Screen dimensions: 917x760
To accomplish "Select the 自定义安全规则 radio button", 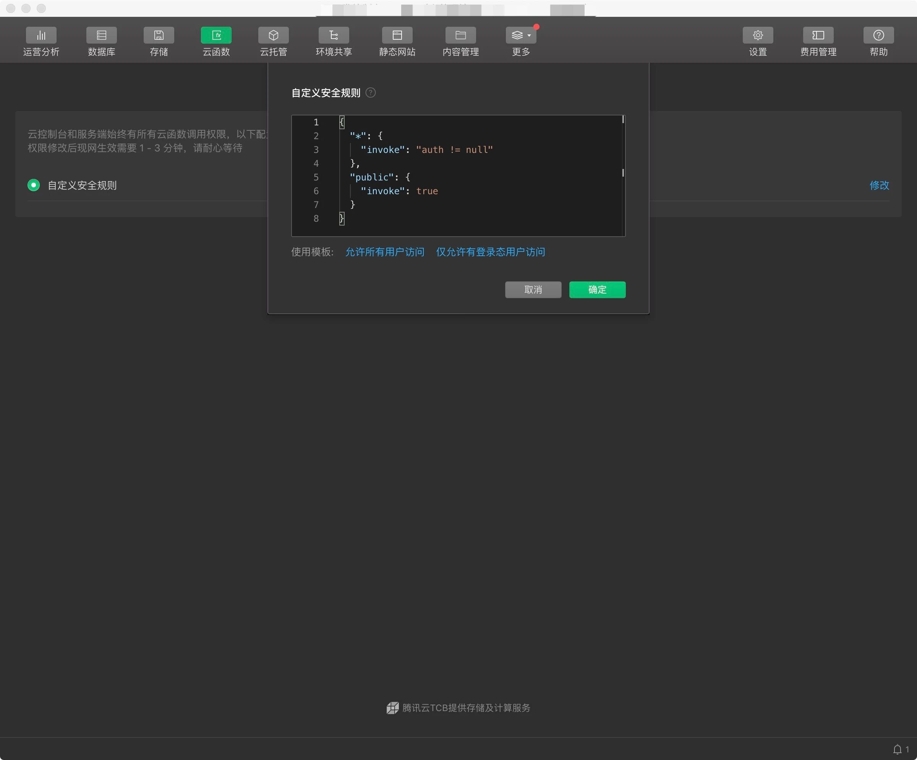I will (x=34, y=185).
